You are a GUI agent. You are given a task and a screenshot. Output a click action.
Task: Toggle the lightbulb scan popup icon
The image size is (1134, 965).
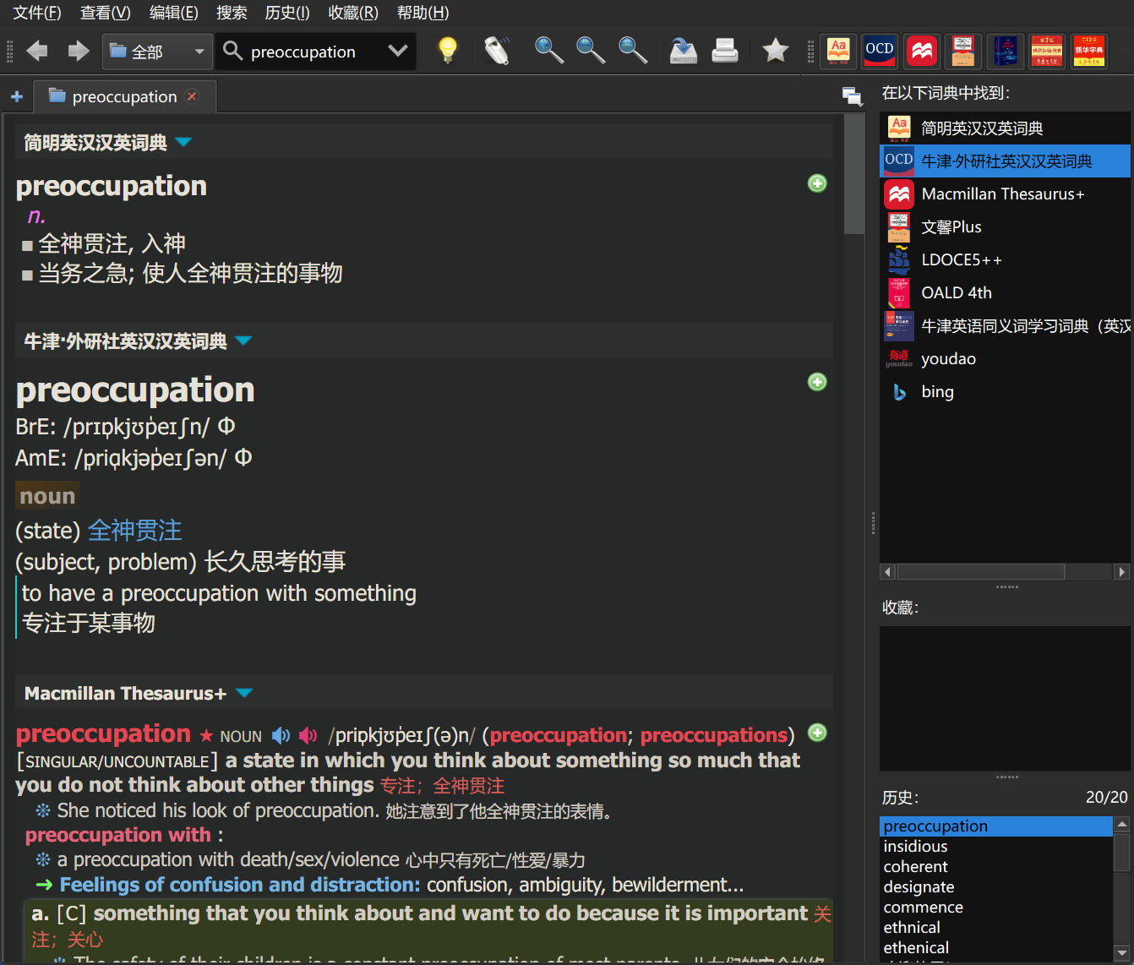[x=448, y=51]
